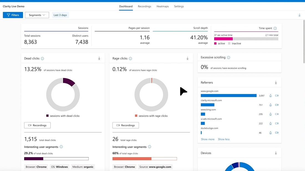Open the Settings tab
The height and width of the screenshot is (171, 305).
click(179, 6)
